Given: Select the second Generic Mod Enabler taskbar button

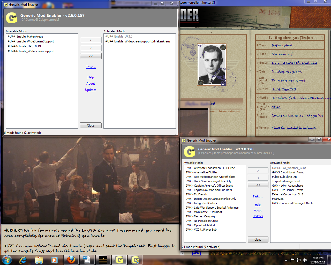Looking at the screenshot, I should coord(135,260).
